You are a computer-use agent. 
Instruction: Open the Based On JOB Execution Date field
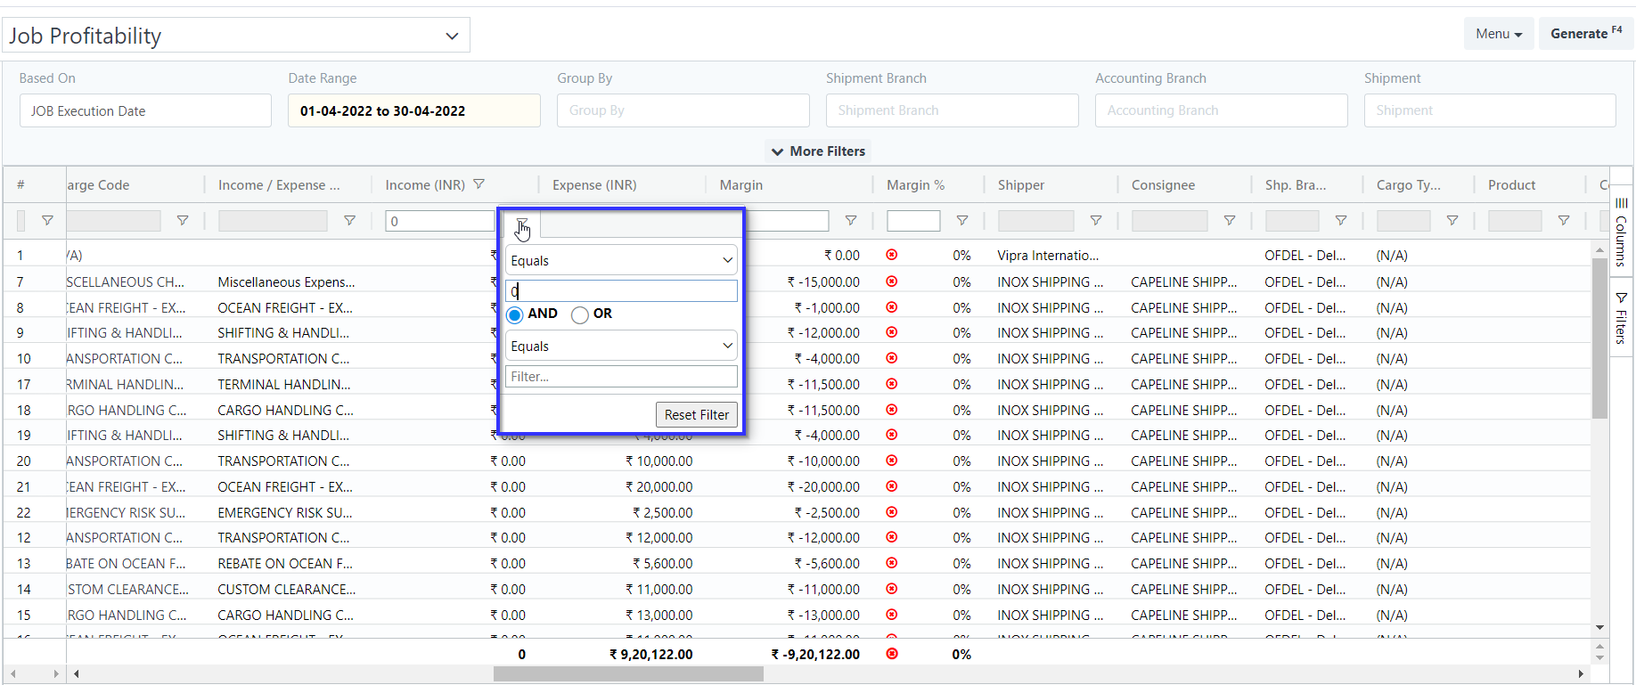pyautogui.click(x=145, y=110)
